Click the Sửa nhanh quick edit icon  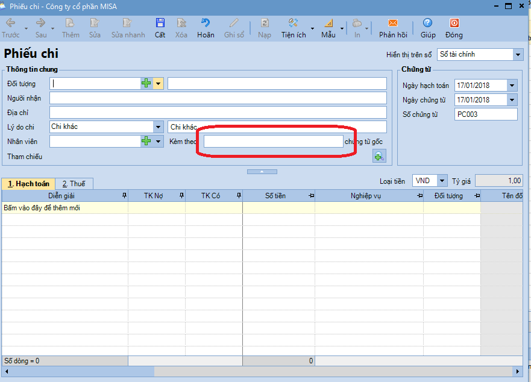point(127,23)
